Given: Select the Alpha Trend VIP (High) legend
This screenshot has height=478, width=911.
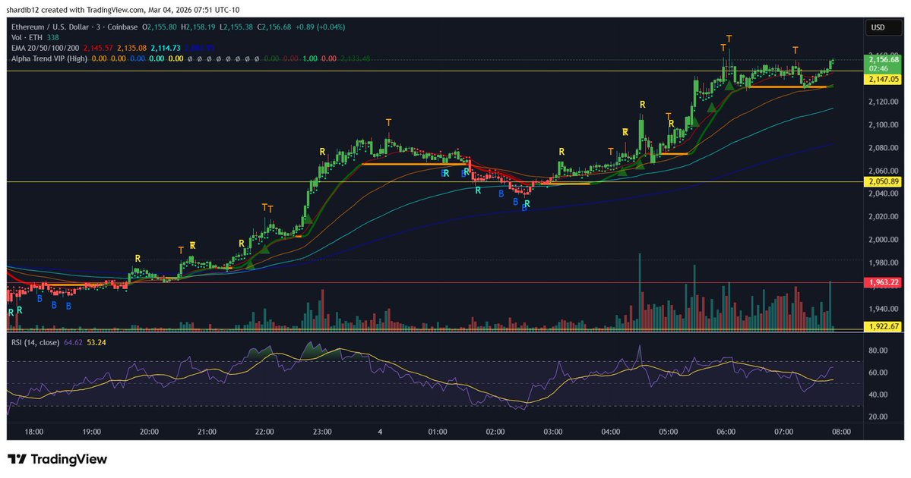Looking at the screenshot, I should (x=49, y=58).
